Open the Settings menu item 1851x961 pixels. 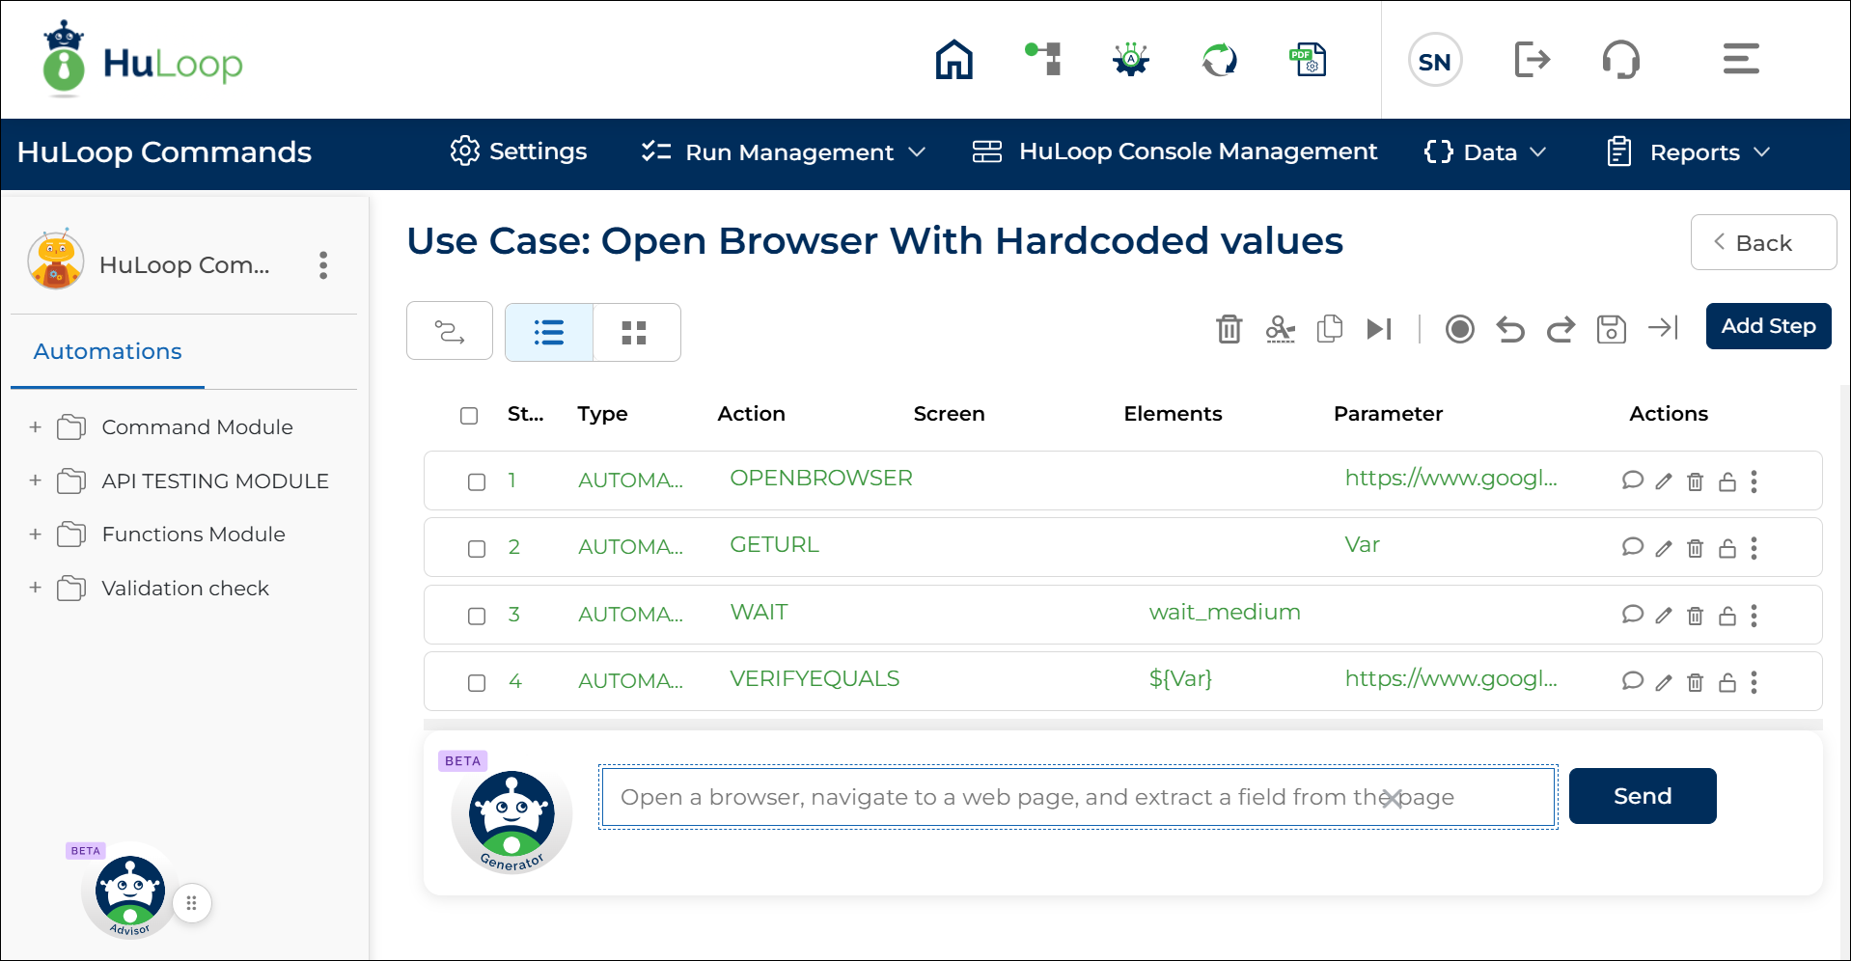(x=518, y=151)
